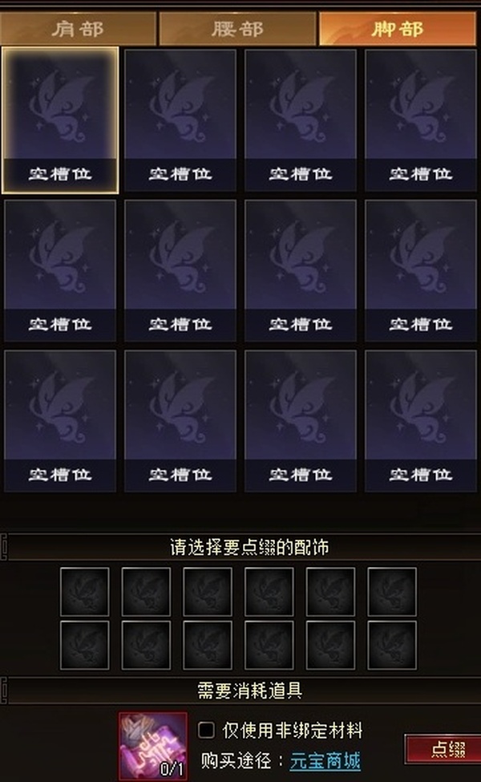Image resolution: width=481 pixels, height=782 pixels.
Task: Click the 点缀 button
Action: pyautogui.click(x=443, y=749)
